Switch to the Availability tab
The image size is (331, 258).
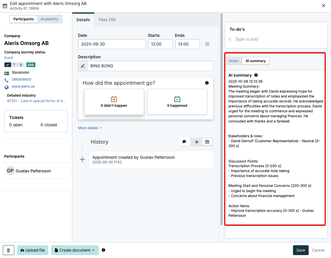49,19
